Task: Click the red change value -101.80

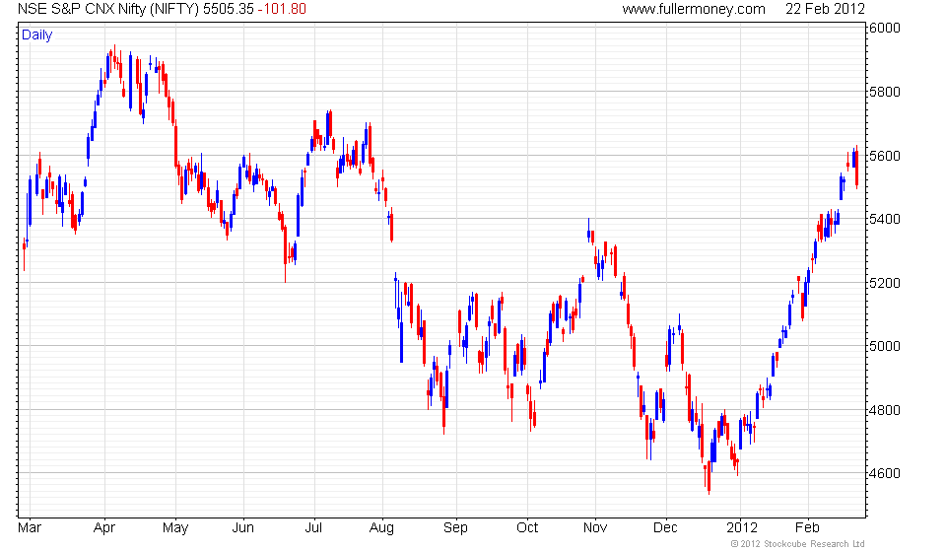Action: (x=282, y=9)
